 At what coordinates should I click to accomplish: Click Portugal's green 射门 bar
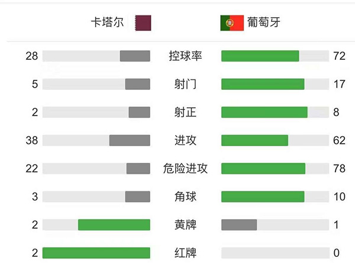coord(263,84)
